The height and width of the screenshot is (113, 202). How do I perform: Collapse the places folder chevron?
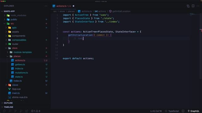(8, 56)
